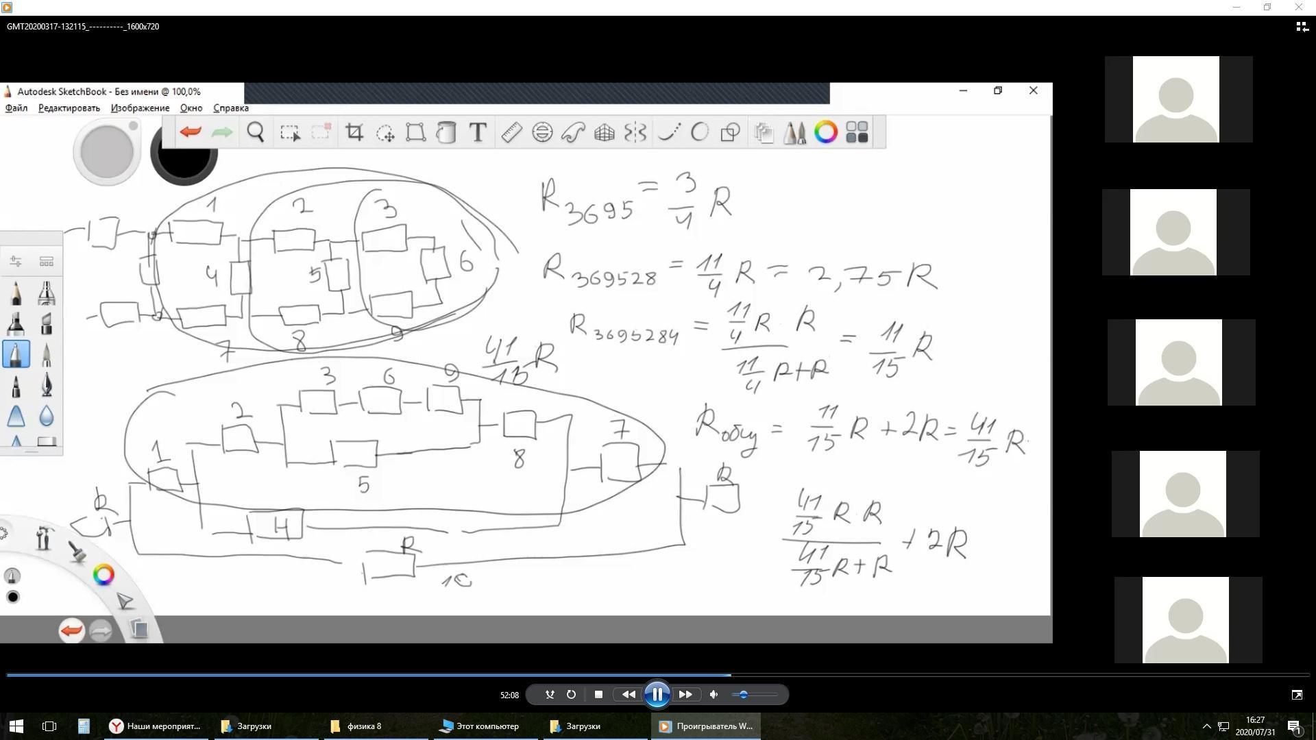
Task: Select the water drop Smear brush
Action: pos(47,416)
